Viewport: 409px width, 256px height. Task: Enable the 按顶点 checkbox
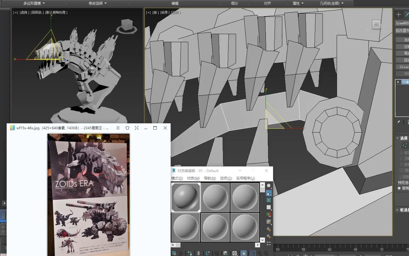[401, 153]
